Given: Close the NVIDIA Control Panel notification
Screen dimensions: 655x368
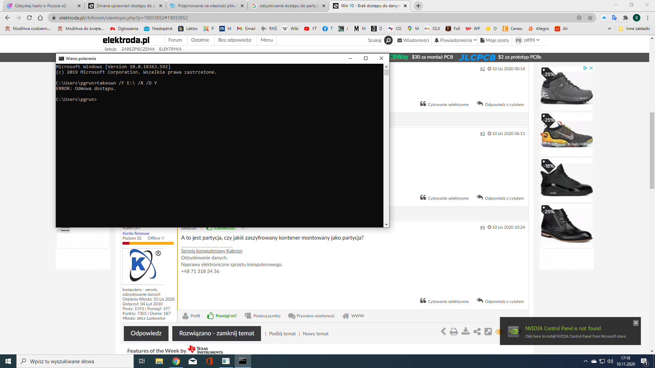Looking at the screenshot, I should (x=636, y=323).
